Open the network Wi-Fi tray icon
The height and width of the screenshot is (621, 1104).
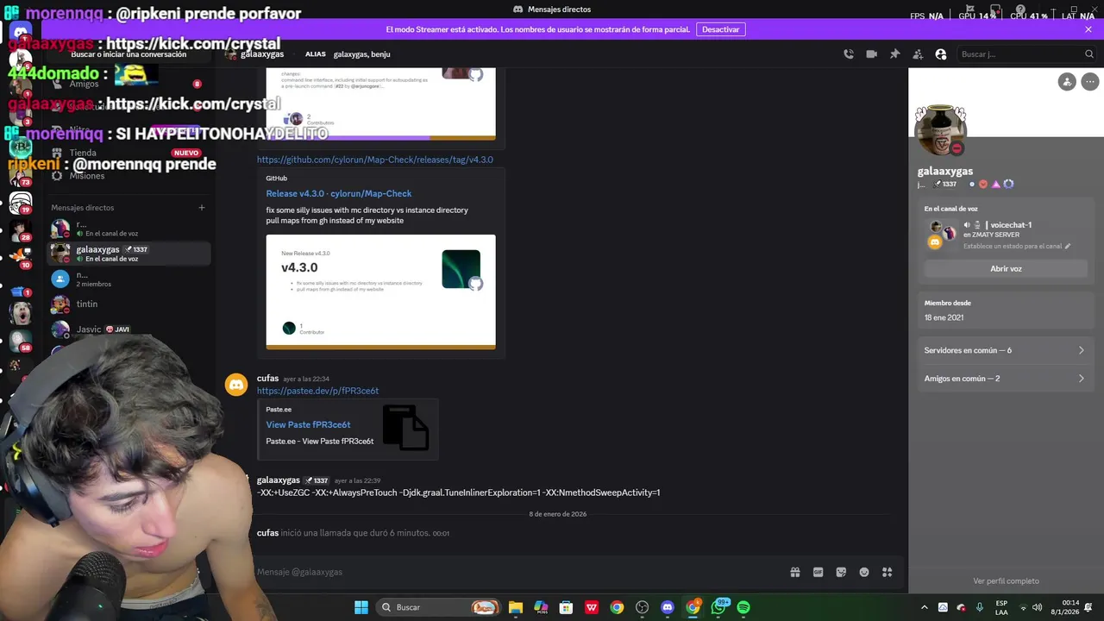point(1023,607)
